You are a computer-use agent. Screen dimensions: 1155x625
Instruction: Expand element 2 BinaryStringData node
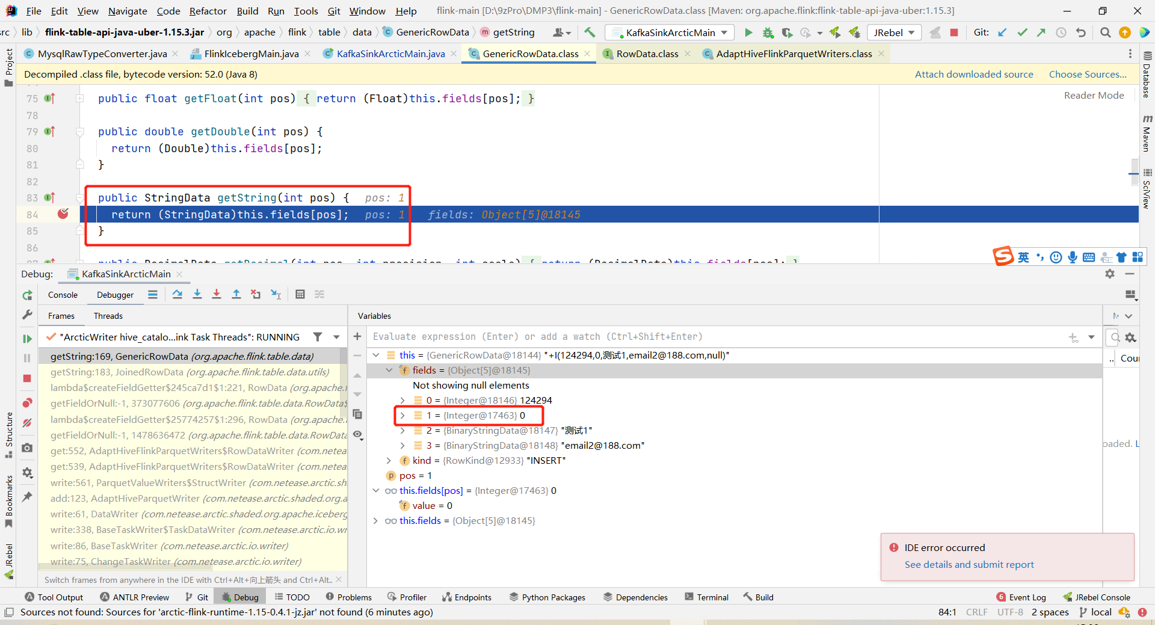(x=402, y=431)
